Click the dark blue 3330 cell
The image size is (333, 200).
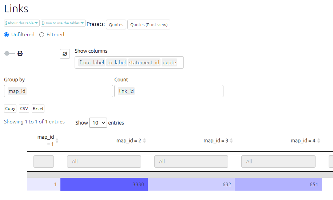coord(104,184)
